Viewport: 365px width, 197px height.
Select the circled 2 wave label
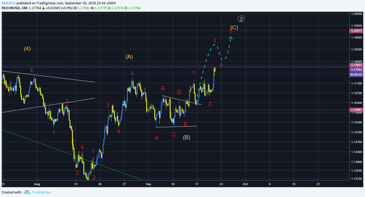pos(241,19)
